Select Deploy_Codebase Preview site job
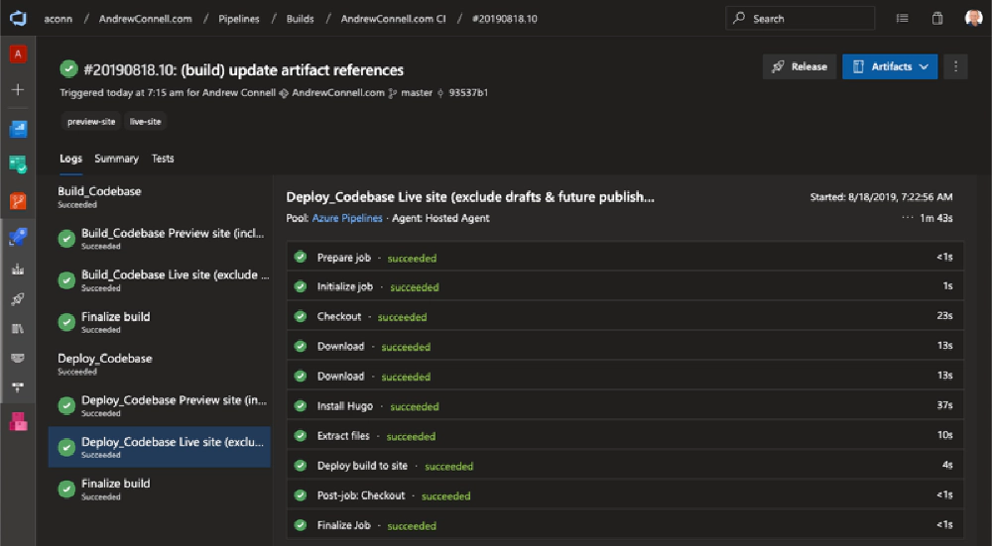This screenshot has width=992, height=546. coord(160,405)
